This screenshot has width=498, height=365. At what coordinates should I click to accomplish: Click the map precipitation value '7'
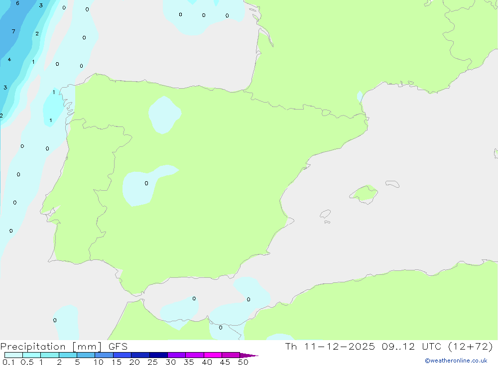tap(13, 31)
